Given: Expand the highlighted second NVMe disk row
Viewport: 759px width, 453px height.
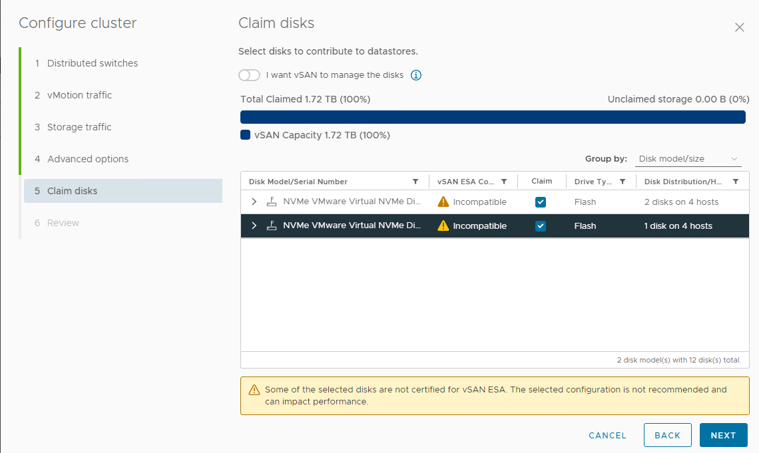Looking at the screenshot, I should [x=253, y=226].
